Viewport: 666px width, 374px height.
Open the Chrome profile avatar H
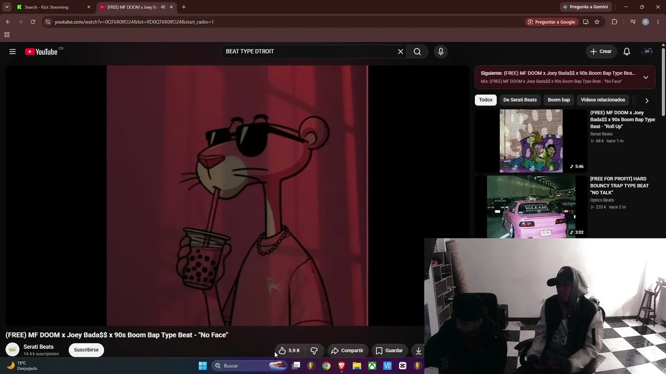(646, 22)
